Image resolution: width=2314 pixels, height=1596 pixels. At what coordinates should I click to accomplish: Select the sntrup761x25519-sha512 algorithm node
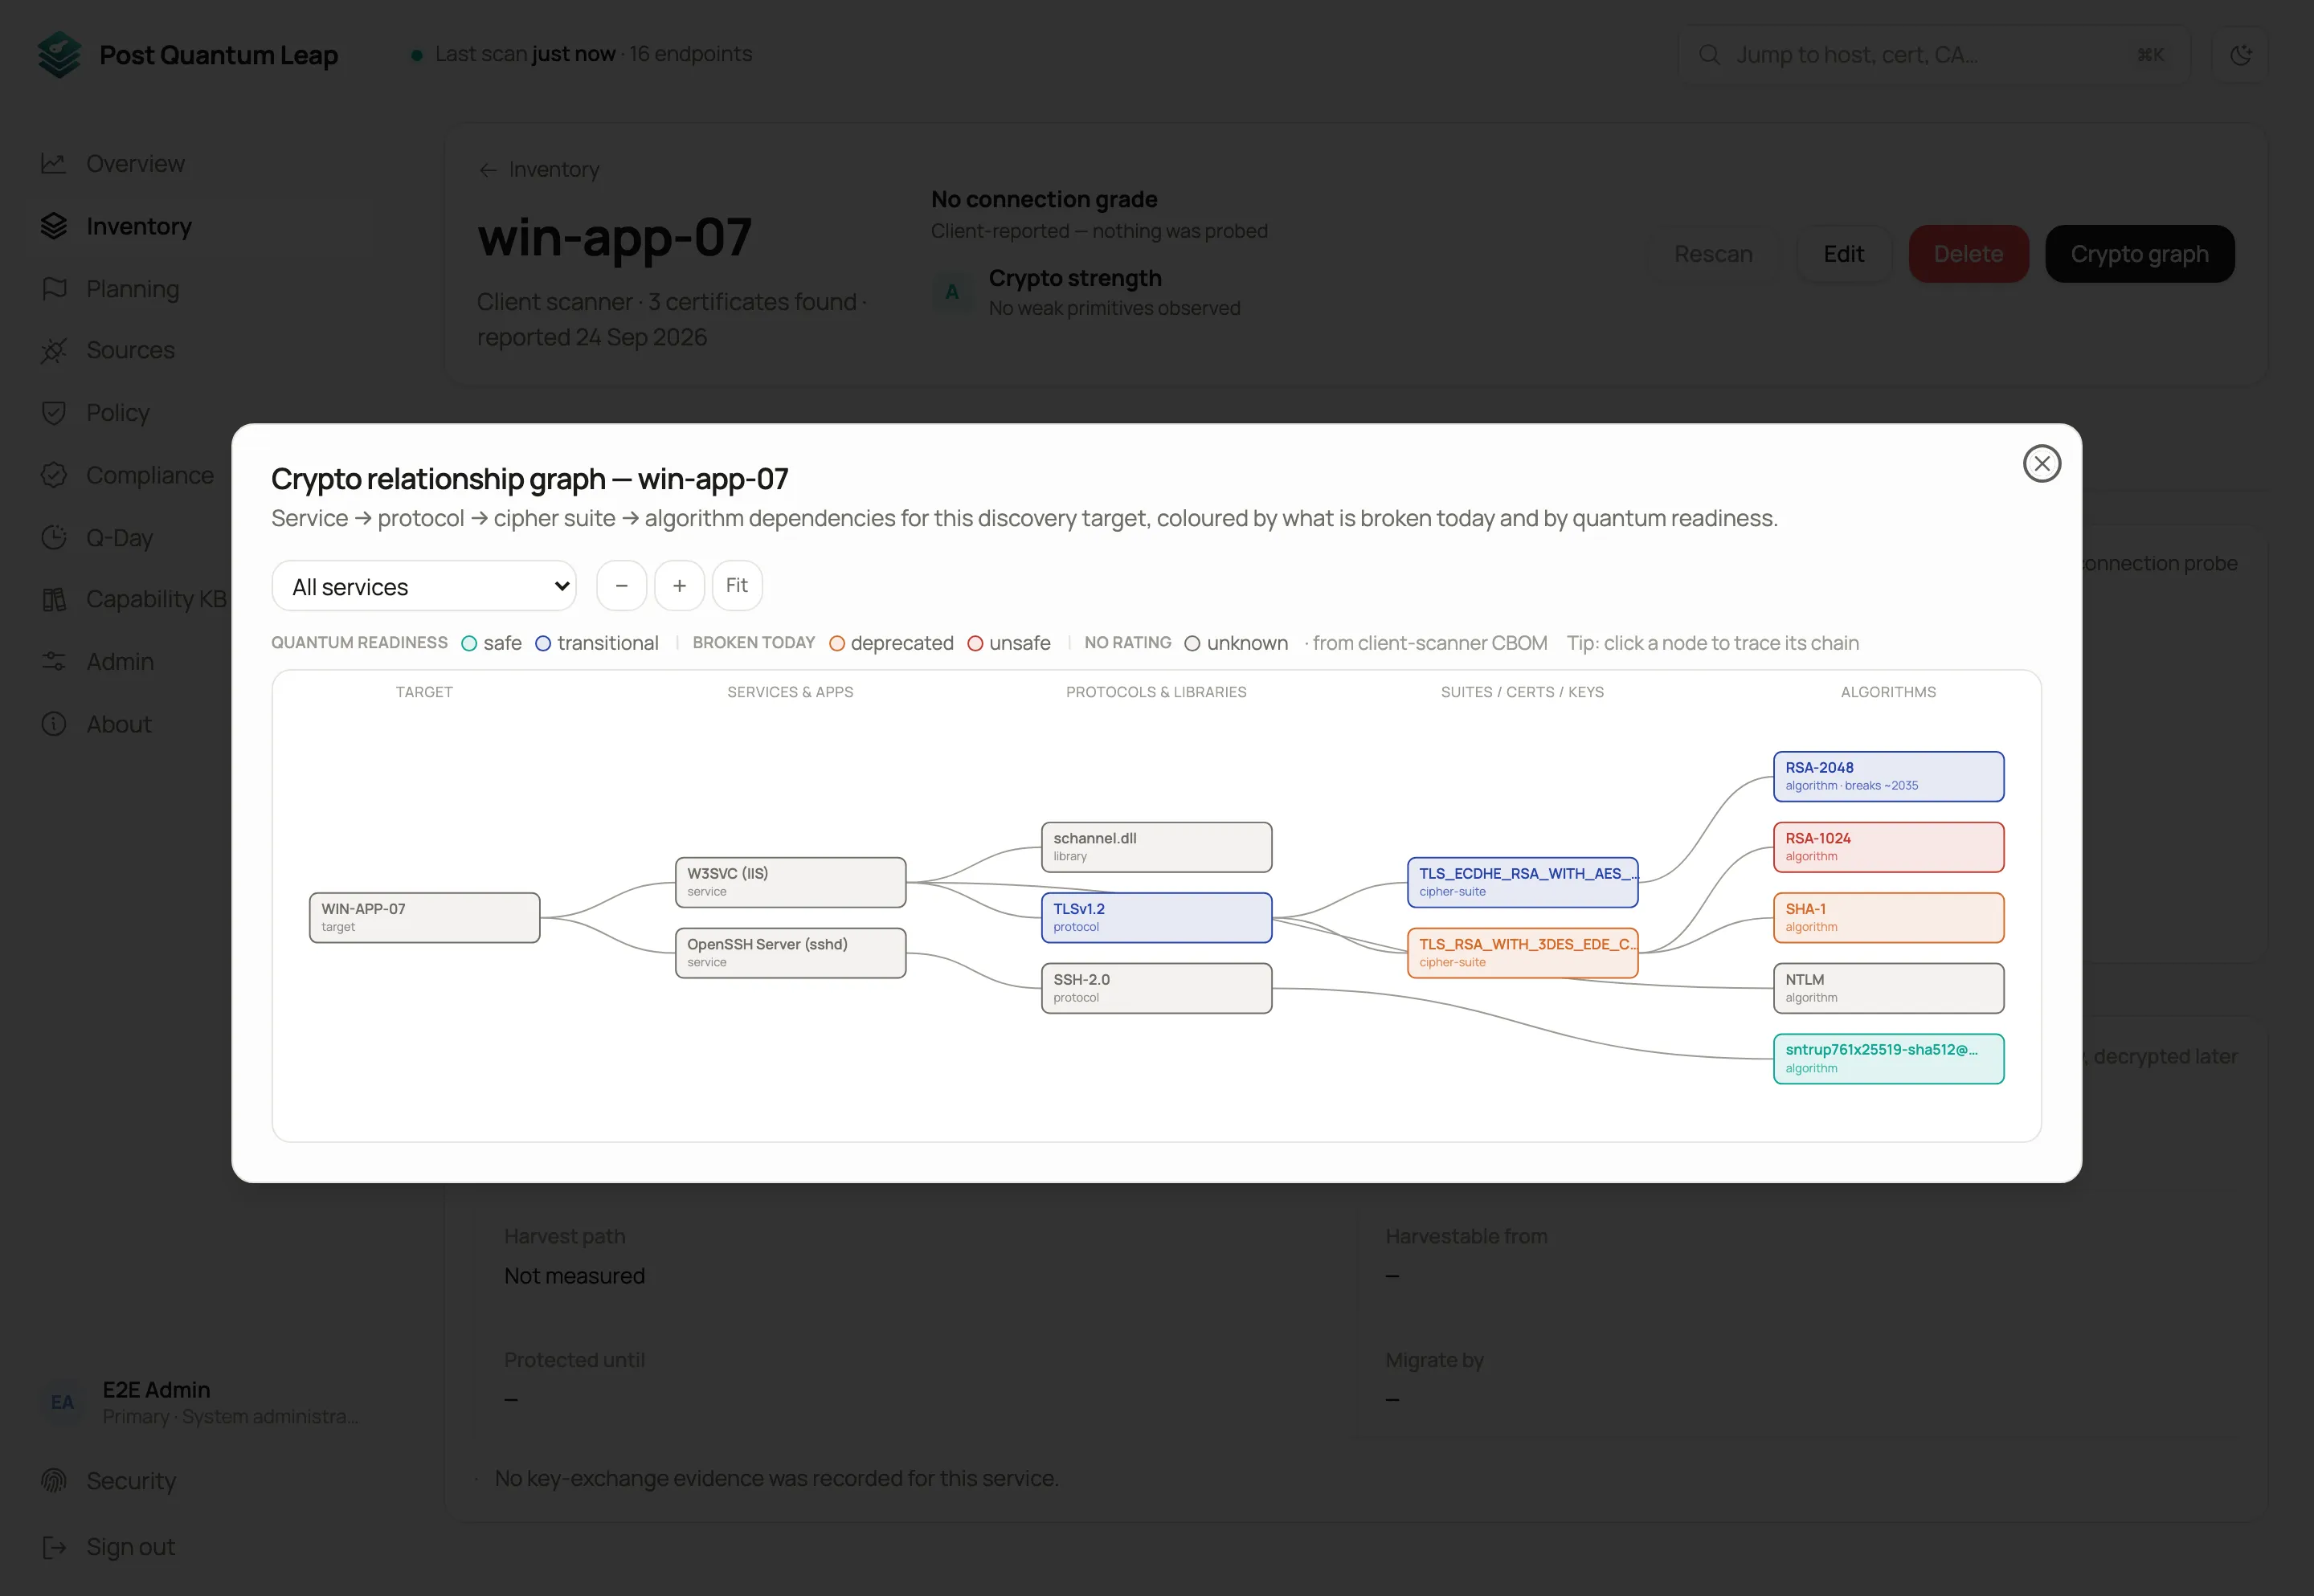(x=1888, y=1058)
